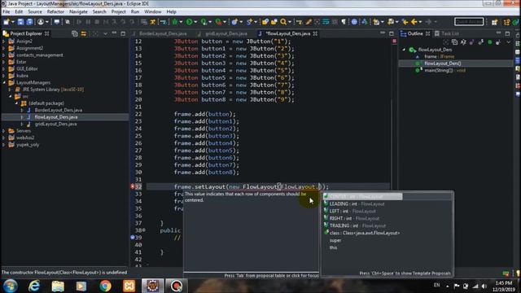The image size is (521, 293).
Task: Click Collapse All icon in Outline toolbar
Action: pyautogui.click(x=454, y=42)
